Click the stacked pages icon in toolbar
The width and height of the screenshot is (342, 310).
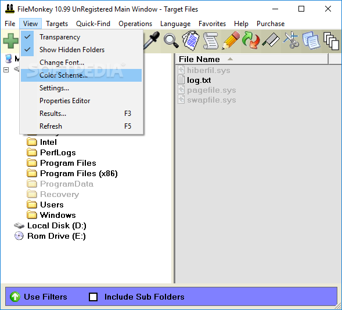[x=332, y=41]
